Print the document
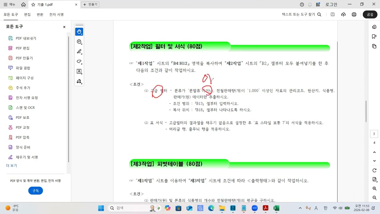This screenshot has width=380, height=214. [x=354, y=15]
